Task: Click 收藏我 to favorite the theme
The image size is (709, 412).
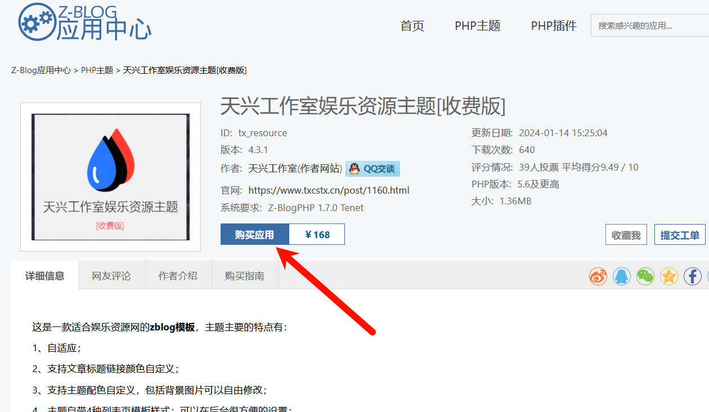Action: (626, 234)
